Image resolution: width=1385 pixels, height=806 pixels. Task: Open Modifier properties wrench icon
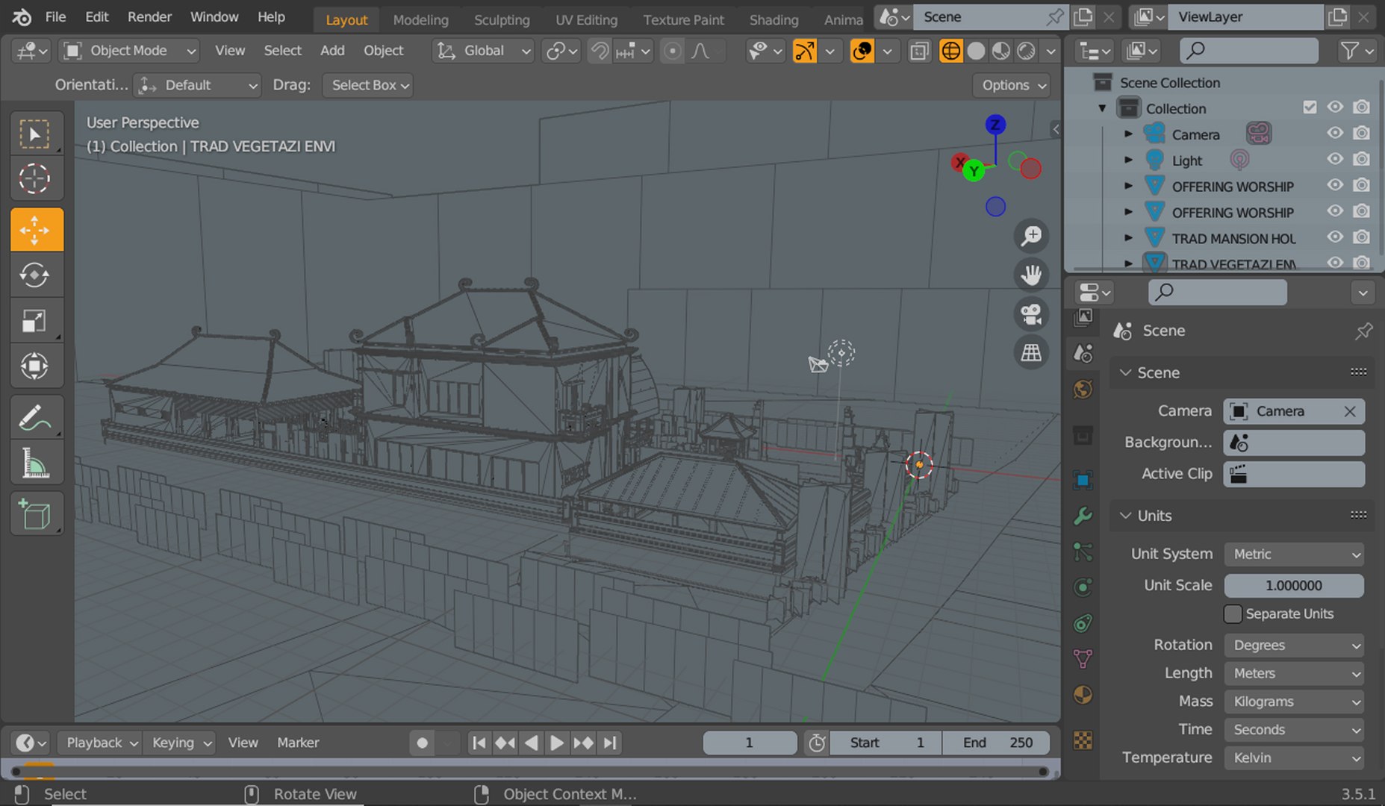click(x=1083, y=516)
